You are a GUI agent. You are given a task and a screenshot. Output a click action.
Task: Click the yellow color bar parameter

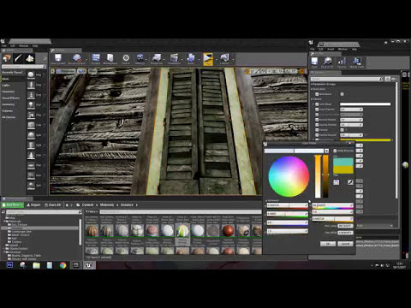pos(366,139)
